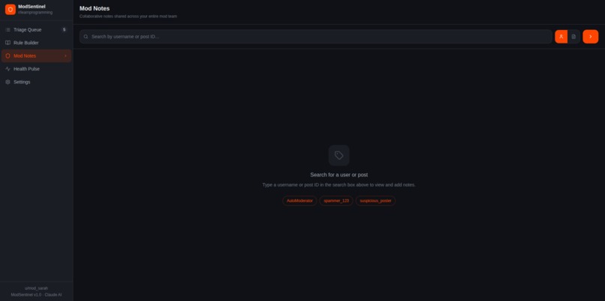Viewport: 605px width, 301px height.
Task: Open Rule Builder page
Action: (36, 43)
